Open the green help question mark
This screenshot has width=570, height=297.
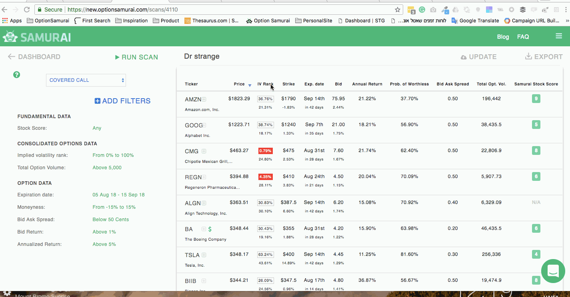point(16,75)
